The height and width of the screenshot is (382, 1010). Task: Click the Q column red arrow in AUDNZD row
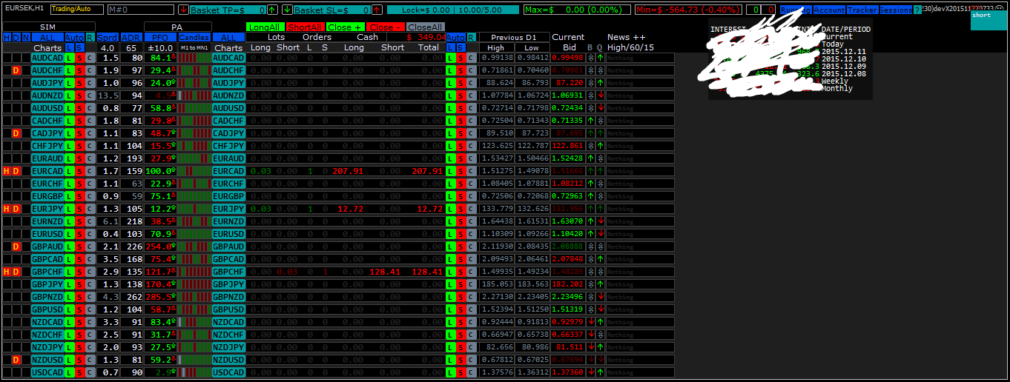coord(600,95)
